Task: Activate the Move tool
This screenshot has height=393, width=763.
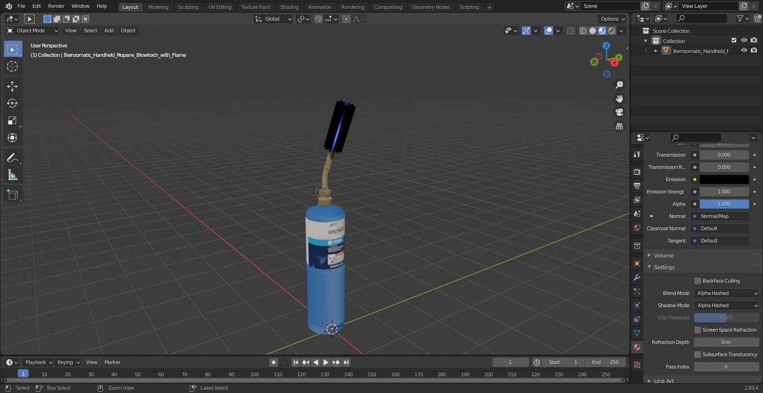Action: coord(12,86)
